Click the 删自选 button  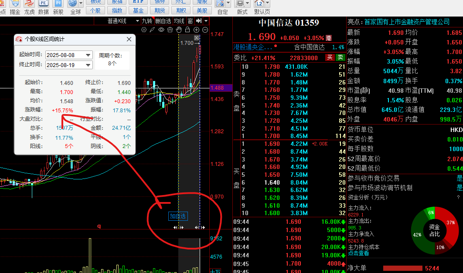tap(163, 21)
